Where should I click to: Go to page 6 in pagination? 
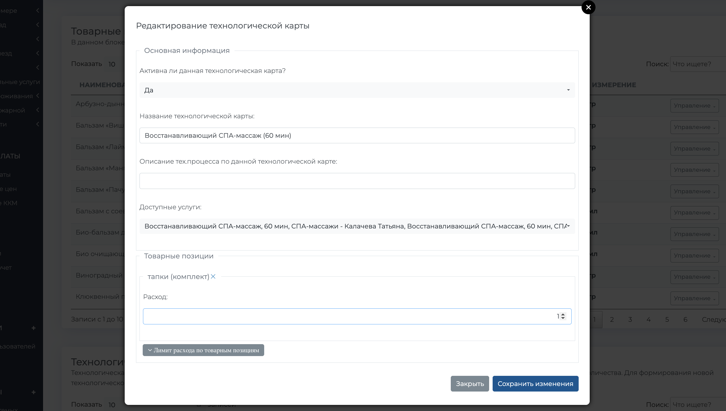pyautogui.click(x=685, y=319)
